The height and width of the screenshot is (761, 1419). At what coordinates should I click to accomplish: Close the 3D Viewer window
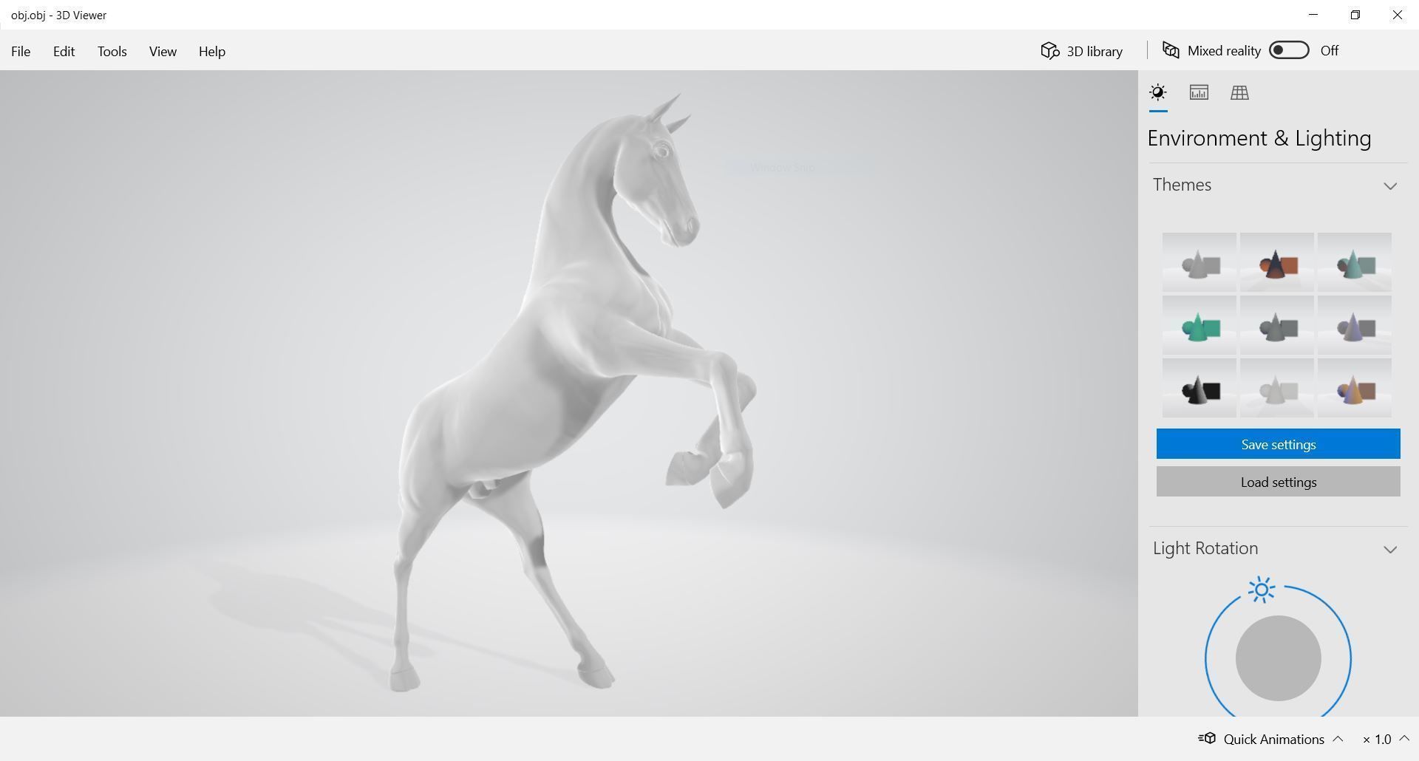pyautogui.click(x=1398, y=15)
